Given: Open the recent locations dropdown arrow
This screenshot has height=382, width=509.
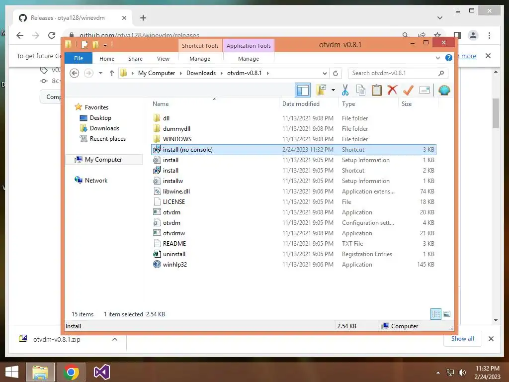Looking at the screenshot, I should click(100, 73).
